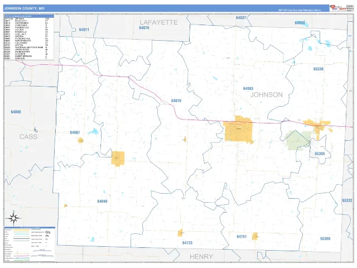The image size is (357, 268).
Task: Click the orange Leeton town near 64761
Action: [x=255, y=236]
